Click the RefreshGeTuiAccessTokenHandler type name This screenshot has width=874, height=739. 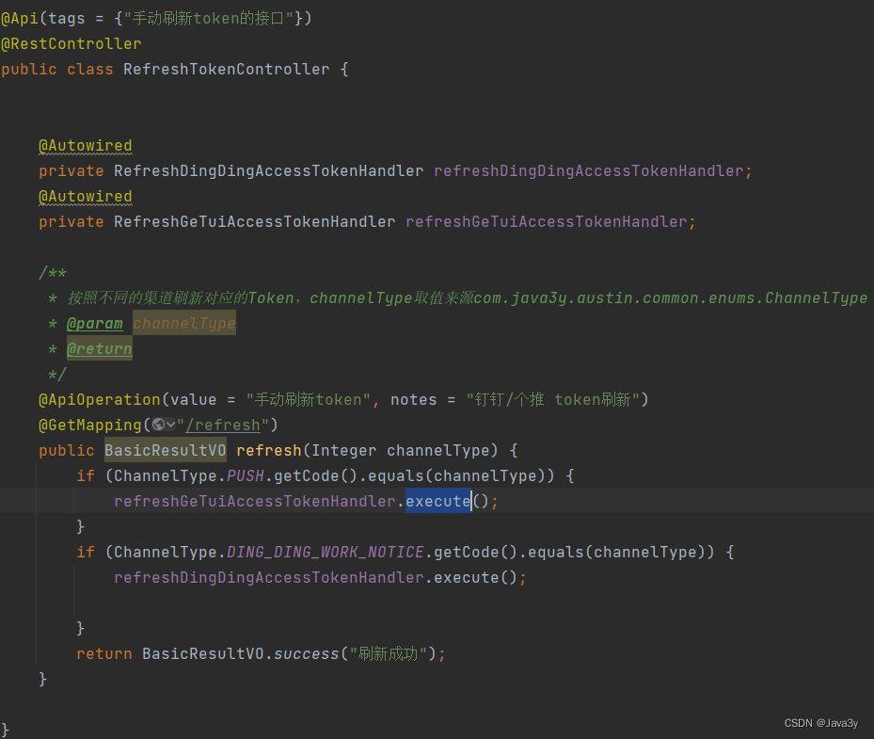click(x=255, y=222)
